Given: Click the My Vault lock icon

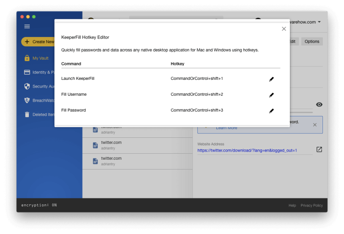Looking at the screenshot, I should [27, 58].
